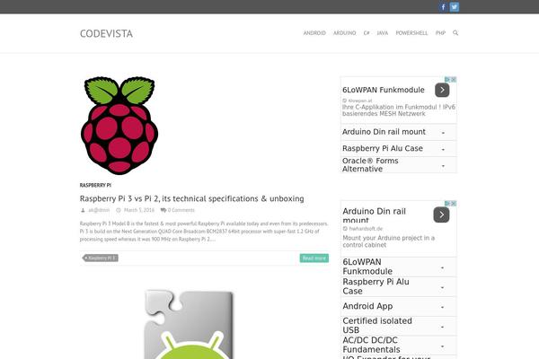Expand 6LoWPAN Funkmodule lower ad row

[398, 267]
